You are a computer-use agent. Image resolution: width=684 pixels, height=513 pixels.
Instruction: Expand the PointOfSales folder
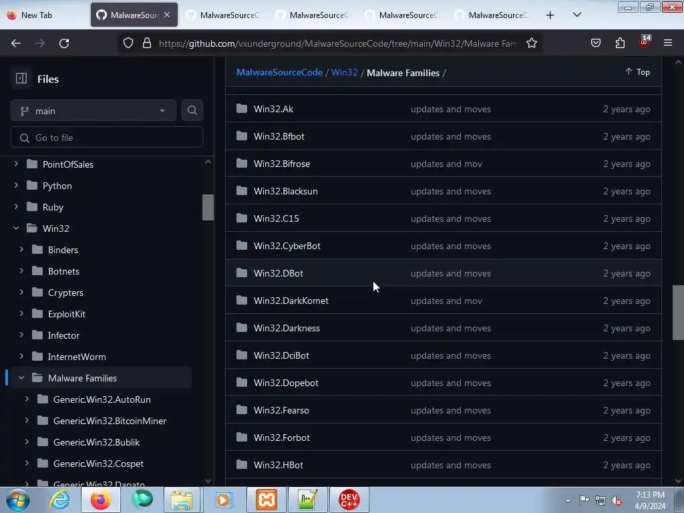click(x=16, y=164)
